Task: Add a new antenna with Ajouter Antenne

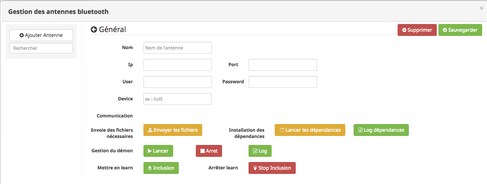Action: 41,35
